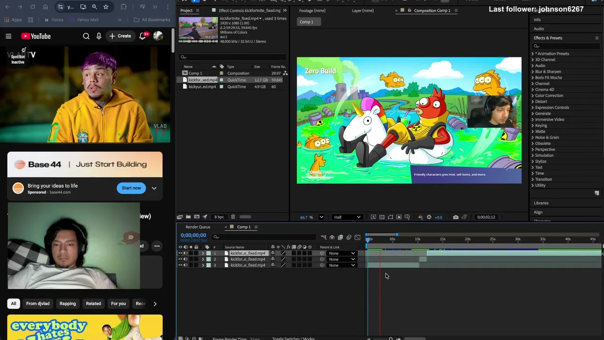604x340 pixels.
Task: Toggle transparency grid in composition viewer
Action: [382, 217]
